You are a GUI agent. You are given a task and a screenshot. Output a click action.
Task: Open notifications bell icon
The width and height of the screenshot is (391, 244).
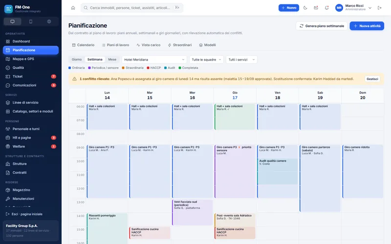(x=326, y=8)
